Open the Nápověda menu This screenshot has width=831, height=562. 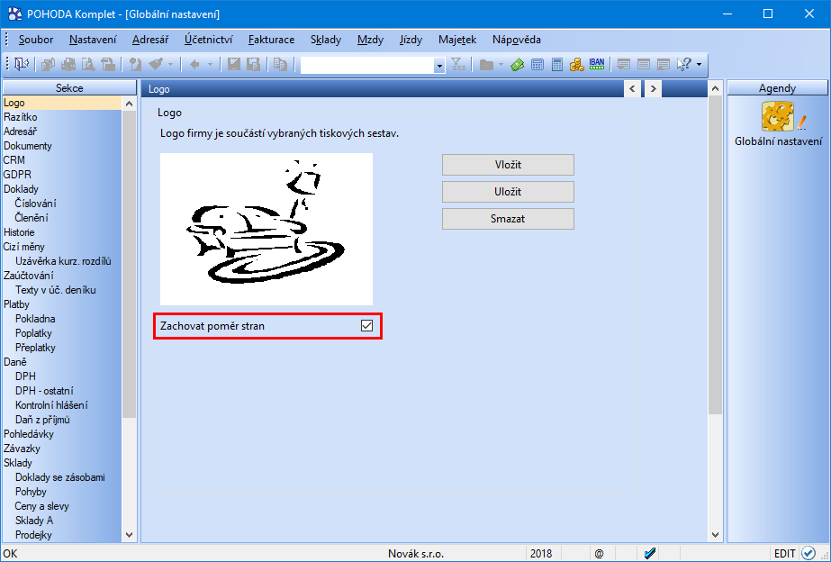(517, 40)
